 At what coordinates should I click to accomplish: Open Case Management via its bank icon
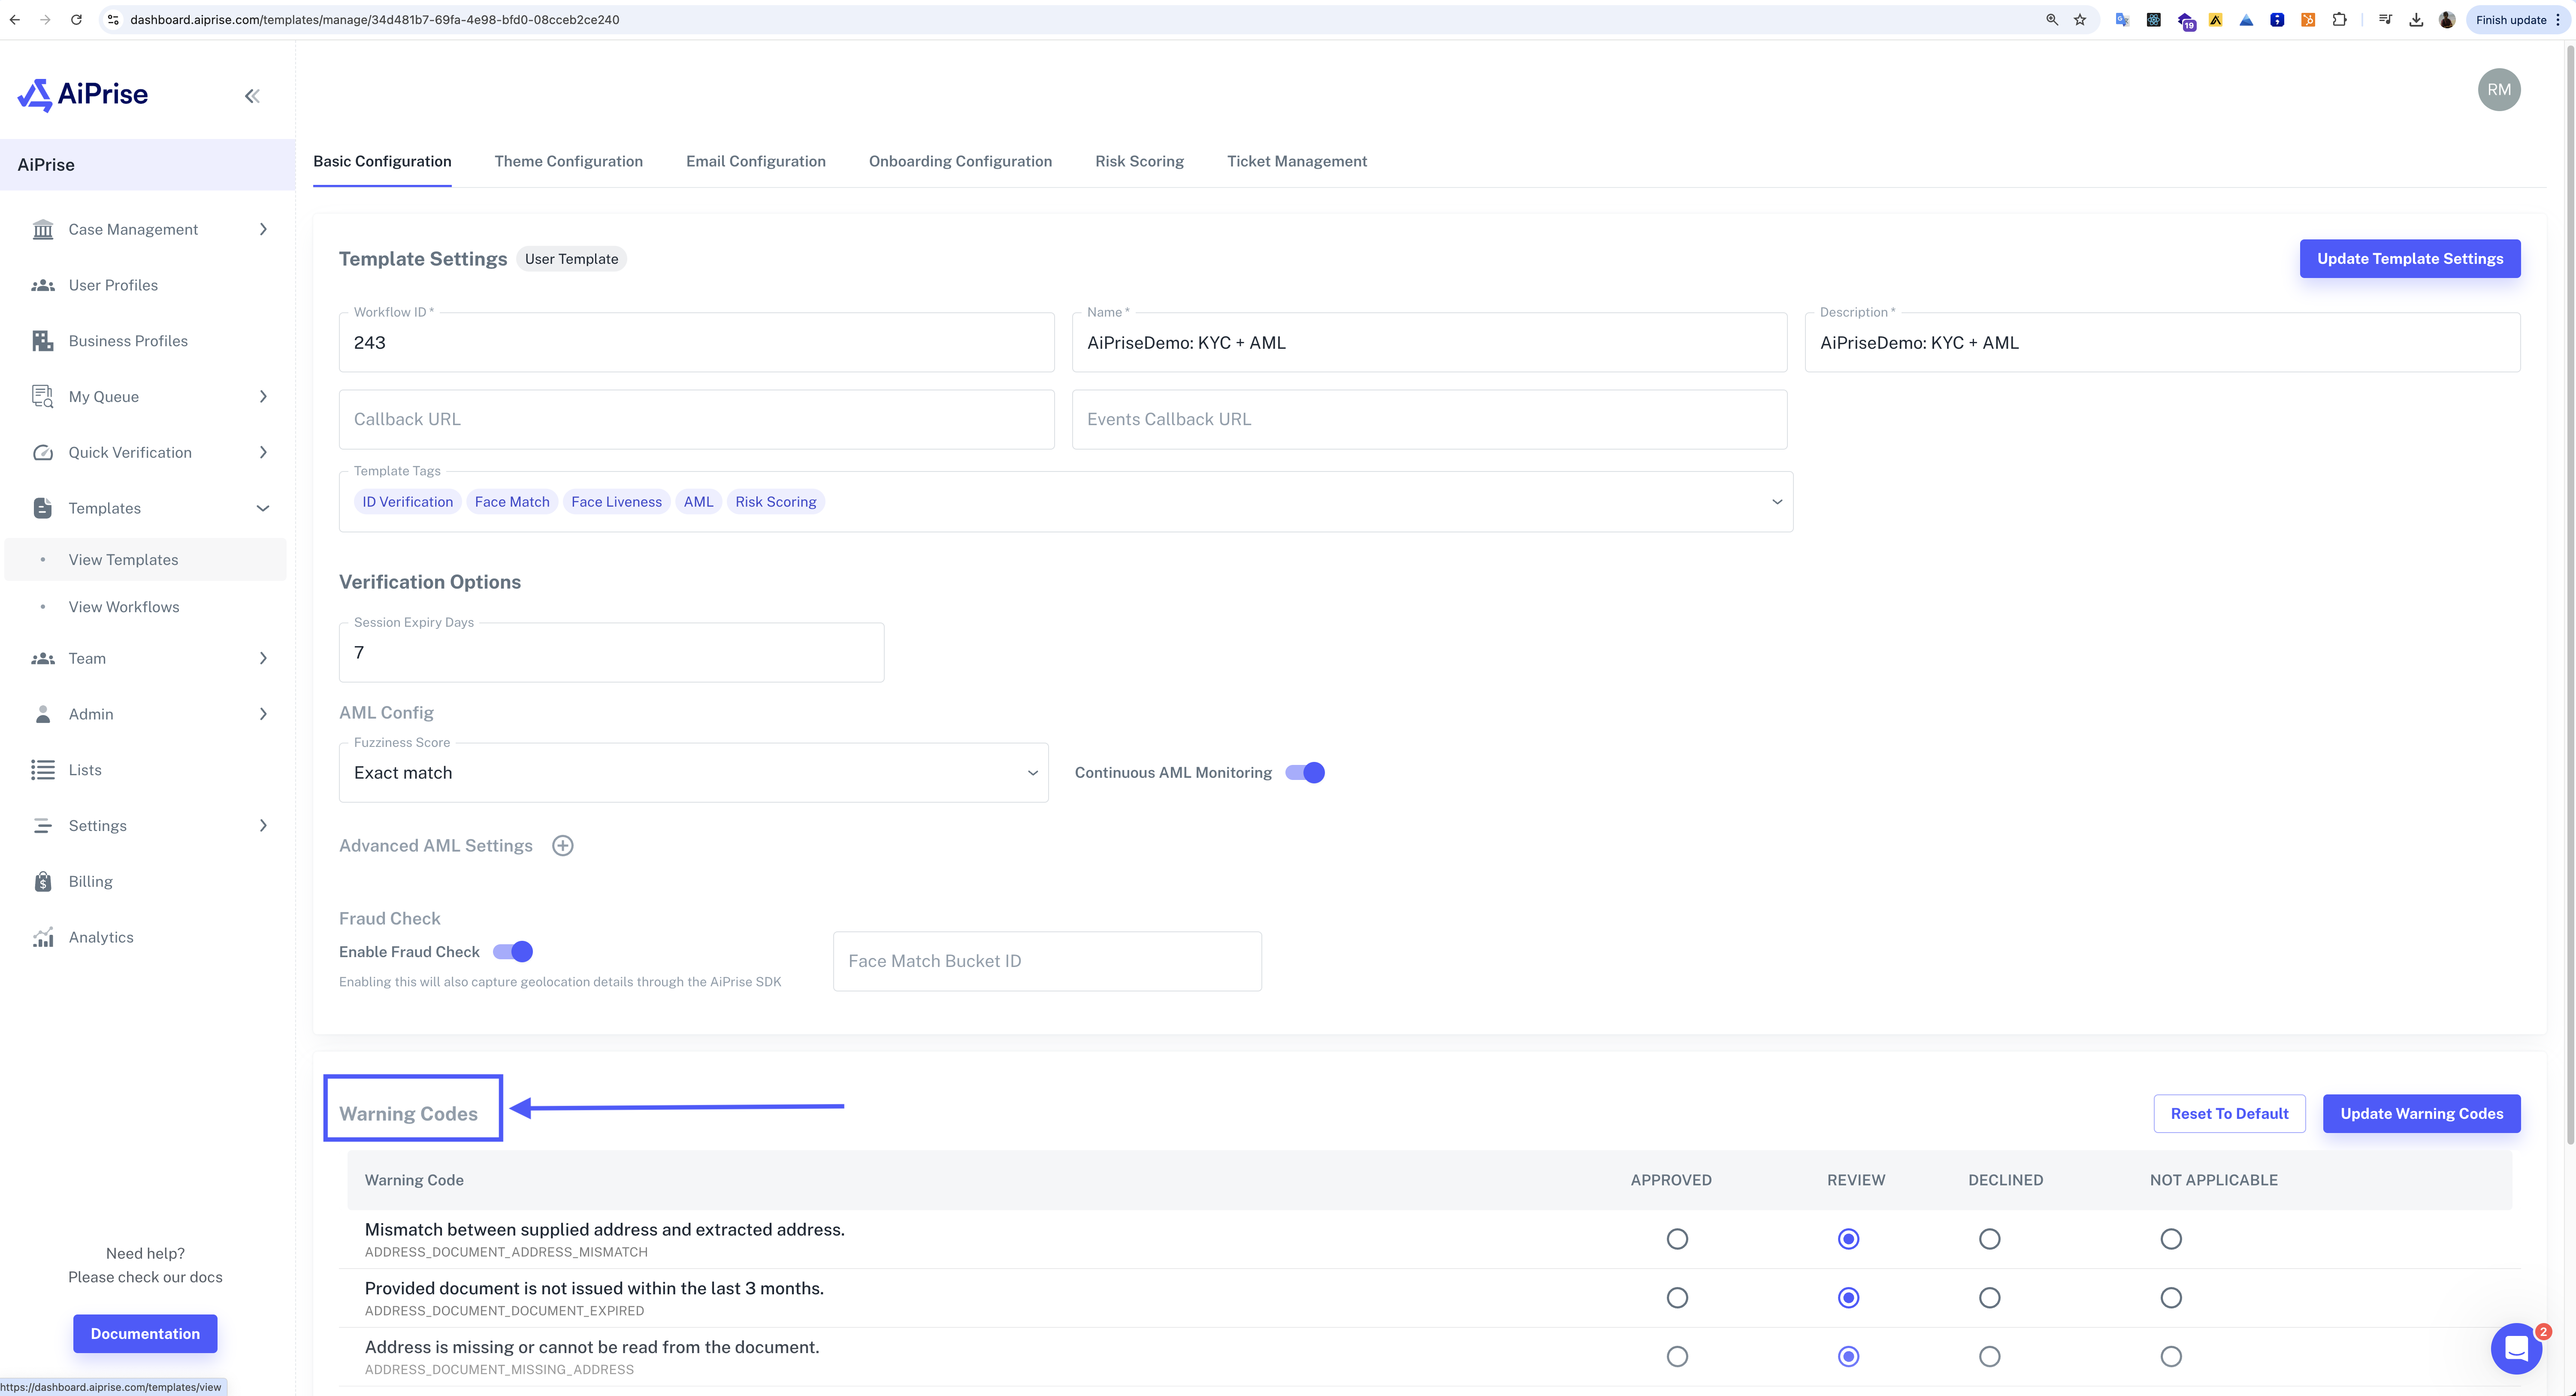coord(43,230)
